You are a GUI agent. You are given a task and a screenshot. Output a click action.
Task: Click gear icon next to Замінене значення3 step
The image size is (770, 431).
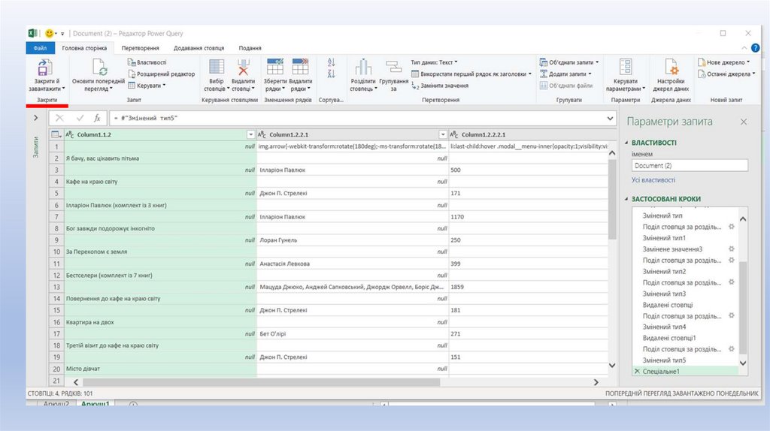730,249
